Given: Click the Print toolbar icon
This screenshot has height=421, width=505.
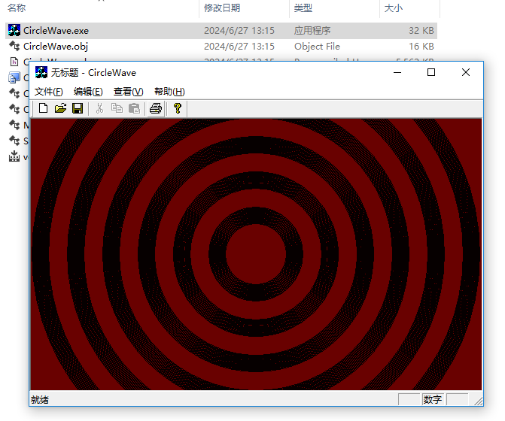Looking at the screenshot, I should point(156,108).
